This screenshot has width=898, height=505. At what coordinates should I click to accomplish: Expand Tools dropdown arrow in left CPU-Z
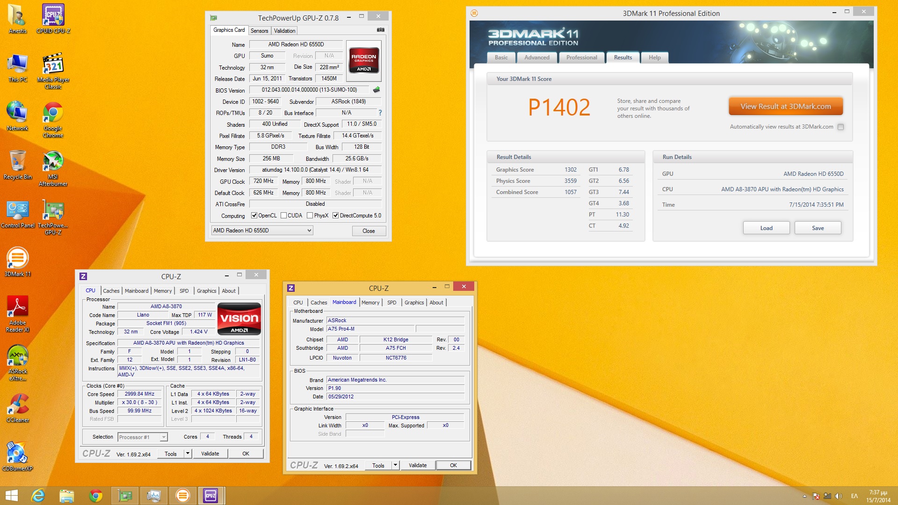pyautogui.click(x=188, y=454)
